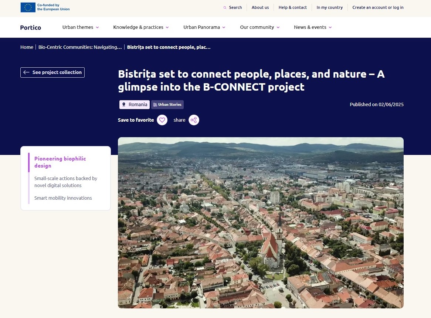This screenshot has height=318, width=431.
Task: Click Create an account or log in
Action: [378, 7]
